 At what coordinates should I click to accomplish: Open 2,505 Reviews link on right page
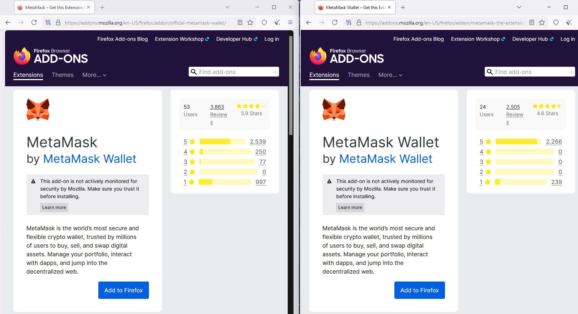(514, 114)
